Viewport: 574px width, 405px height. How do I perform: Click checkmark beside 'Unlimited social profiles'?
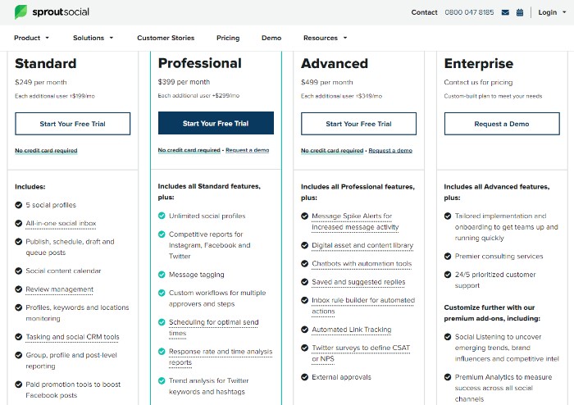coord(162,216)
